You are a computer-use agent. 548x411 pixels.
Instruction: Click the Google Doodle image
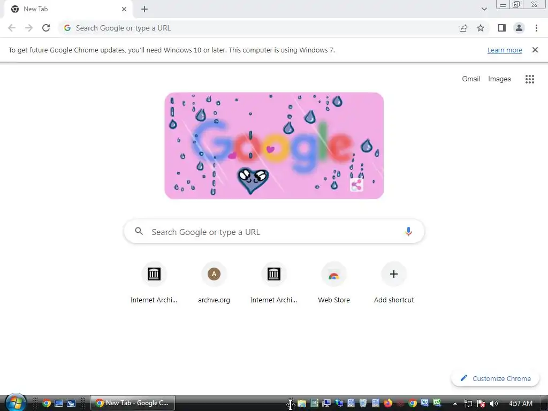[274, 146]
